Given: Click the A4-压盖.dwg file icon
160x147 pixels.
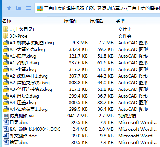Looking at the screenshot, I should (6, 102).
